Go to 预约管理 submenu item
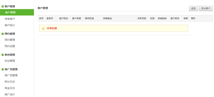The width and height of the screenshot is (214, 97). coord(10,40)
